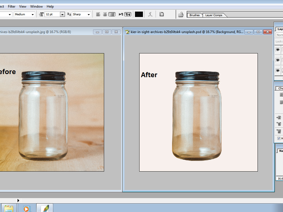Screen dimensions: 283x212
Task: Maximize the unsplash.jpg document window
Action: [x=107, y=32]
